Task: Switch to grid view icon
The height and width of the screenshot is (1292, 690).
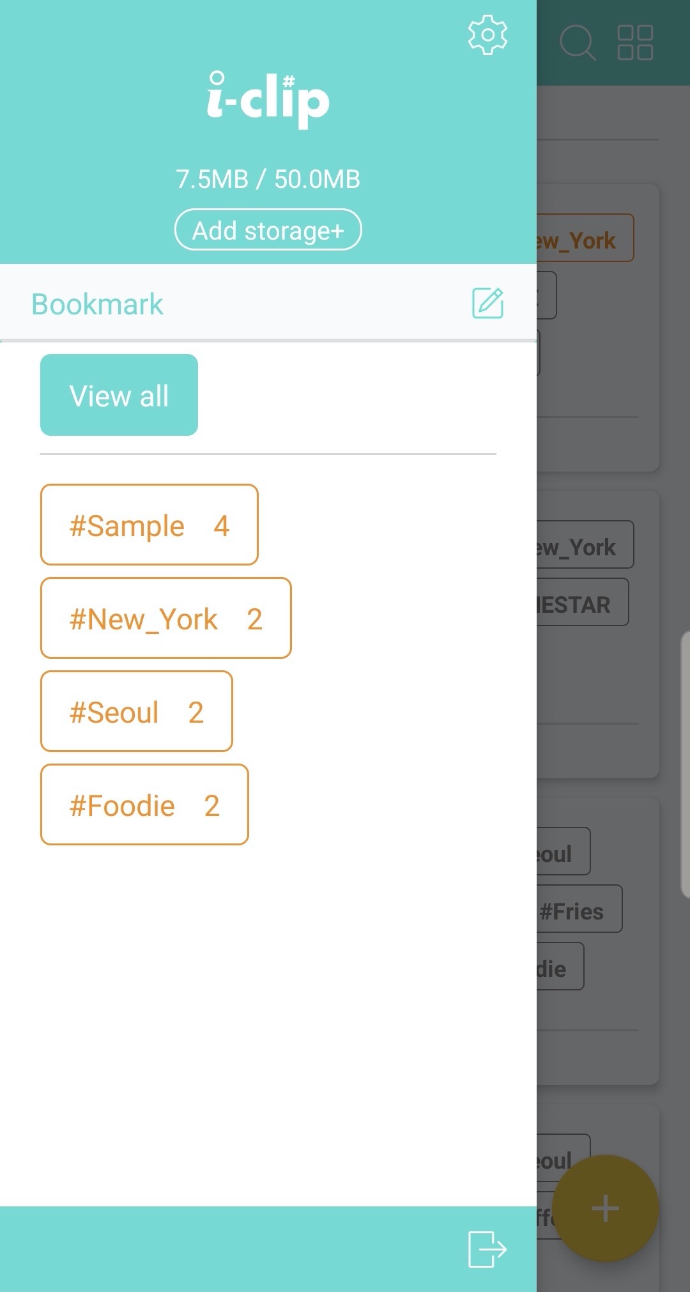Action: click(635, 43)
